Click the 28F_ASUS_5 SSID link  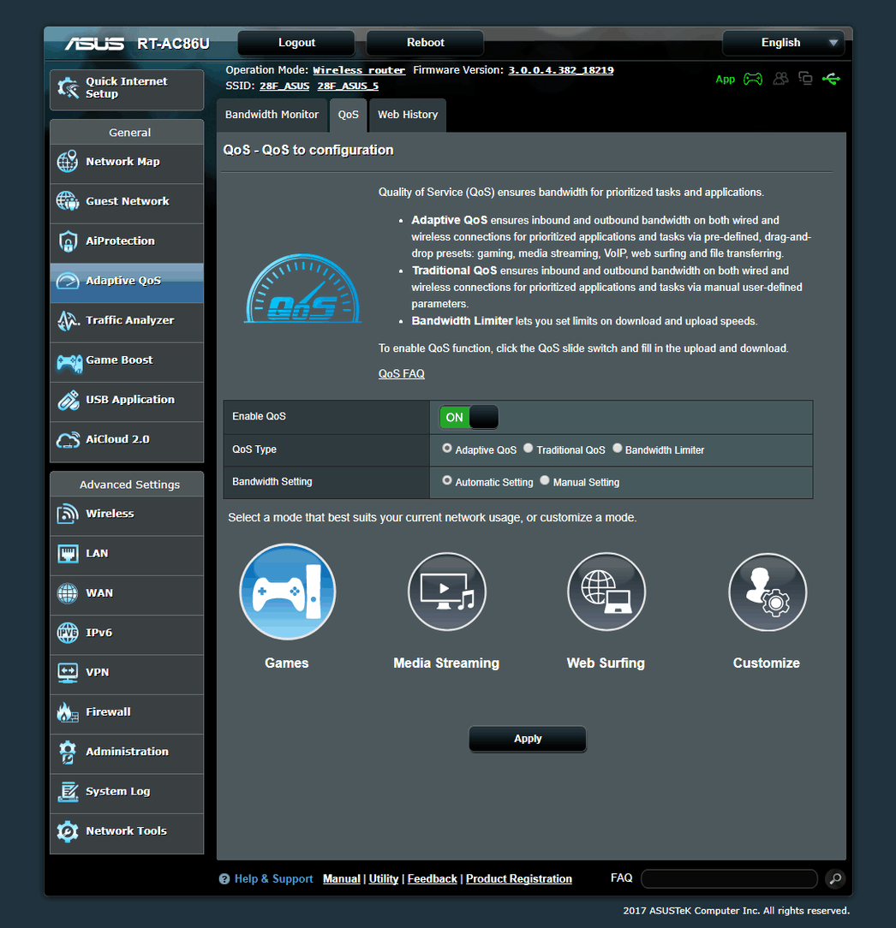348,86
